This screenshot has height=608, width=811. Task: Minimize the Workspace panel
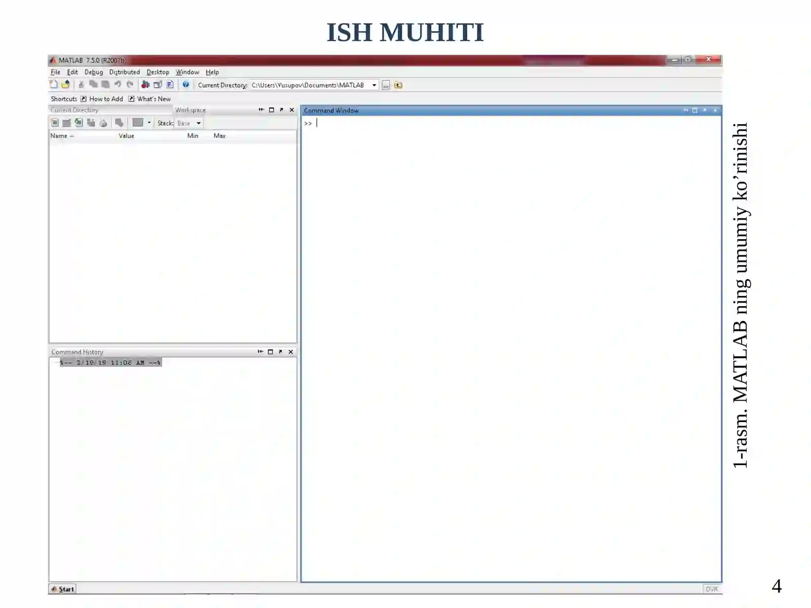click(261, 109)
